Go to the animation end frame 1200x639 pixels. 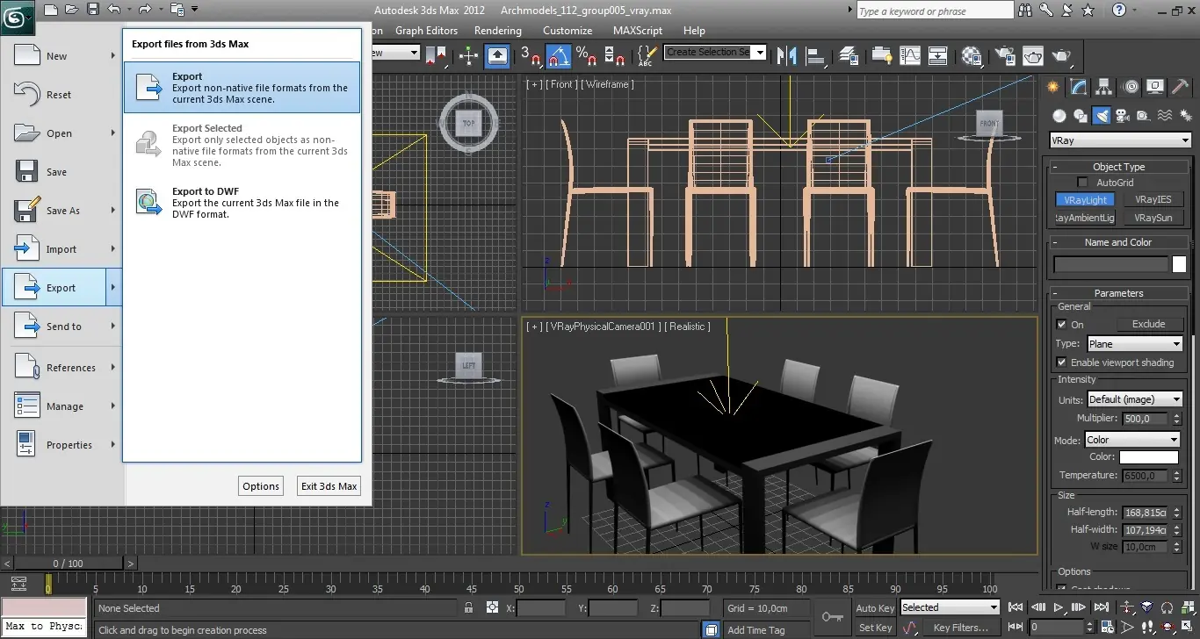pyautogui.click(x=1102, y=607)
